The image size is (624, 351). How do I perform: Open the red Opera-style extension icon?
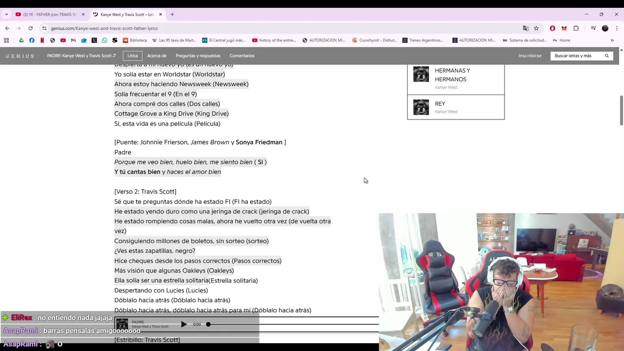tap(552, 28)
